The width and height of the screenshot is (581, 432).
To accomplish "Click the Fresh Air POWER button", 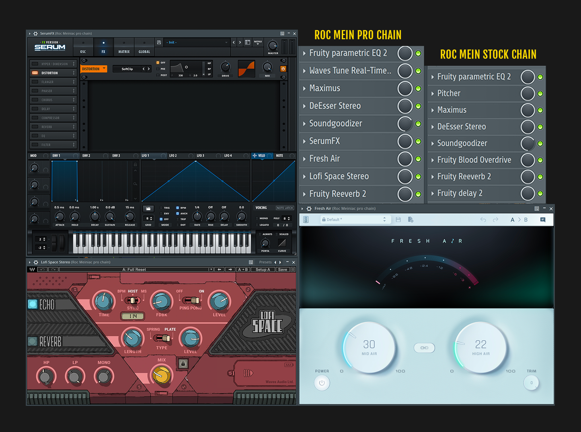I will coord(322,383).
